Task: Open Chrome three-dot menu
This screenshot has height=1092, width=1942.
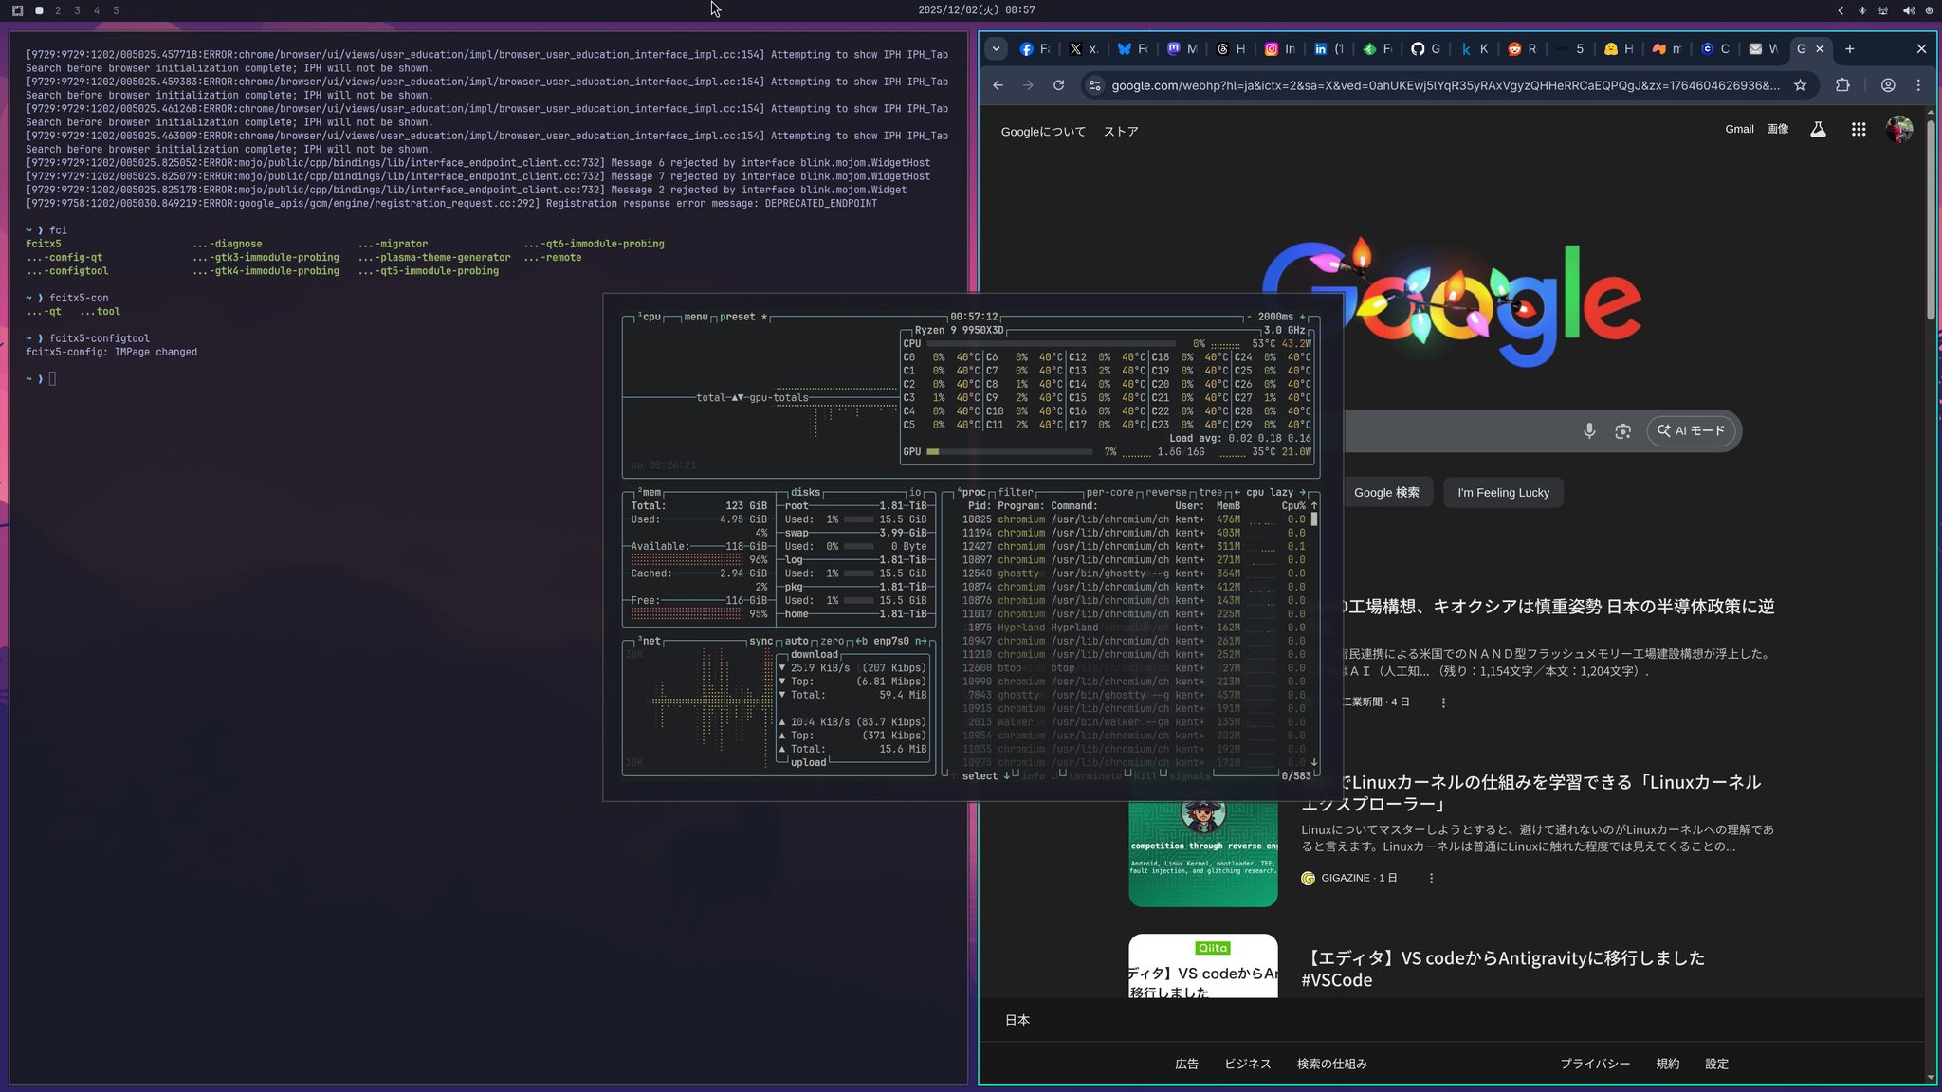Action: click(x=1918, y=85)
